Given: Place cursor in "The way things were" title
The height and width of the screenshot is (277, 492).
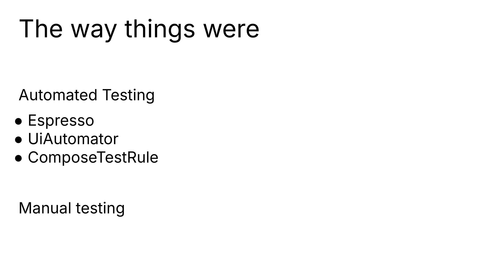Looking at the screenshot, I should (x=139, y=30).
